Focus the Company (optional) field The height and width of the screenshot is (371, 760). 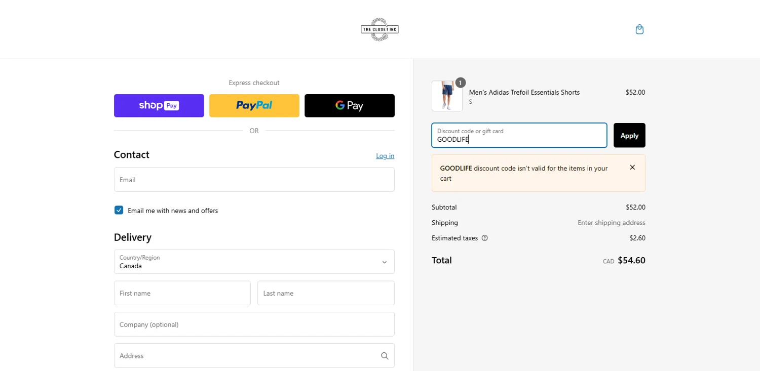click(254, 324)
